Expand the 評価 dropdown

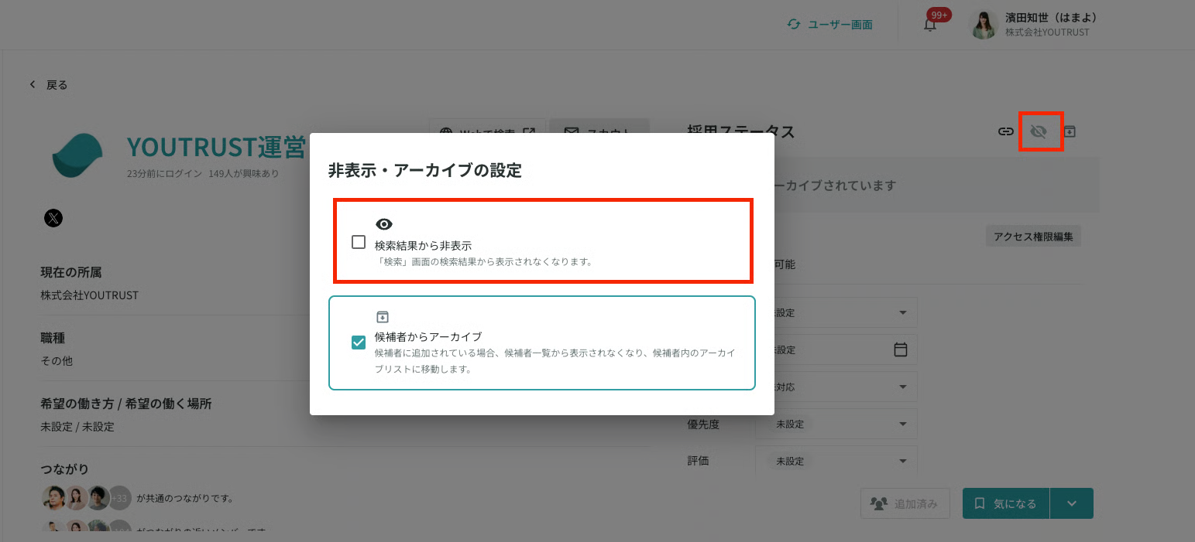coord(836,461)
